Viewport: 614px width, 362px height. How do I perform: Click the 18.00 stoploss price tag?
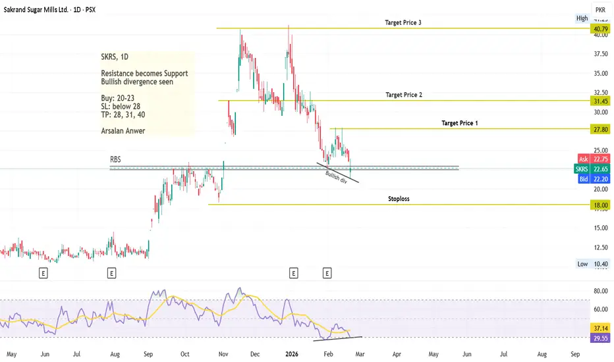click(x=600, y=205)
